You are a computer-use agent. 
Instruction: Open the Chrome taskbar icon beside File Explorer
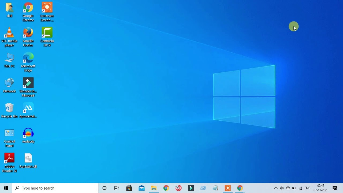[166, 188]
